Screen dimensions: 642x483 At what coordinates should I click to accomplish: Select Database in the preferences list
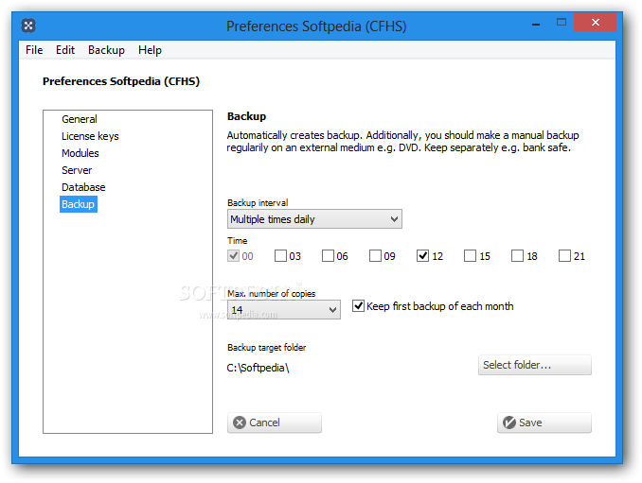83,187
